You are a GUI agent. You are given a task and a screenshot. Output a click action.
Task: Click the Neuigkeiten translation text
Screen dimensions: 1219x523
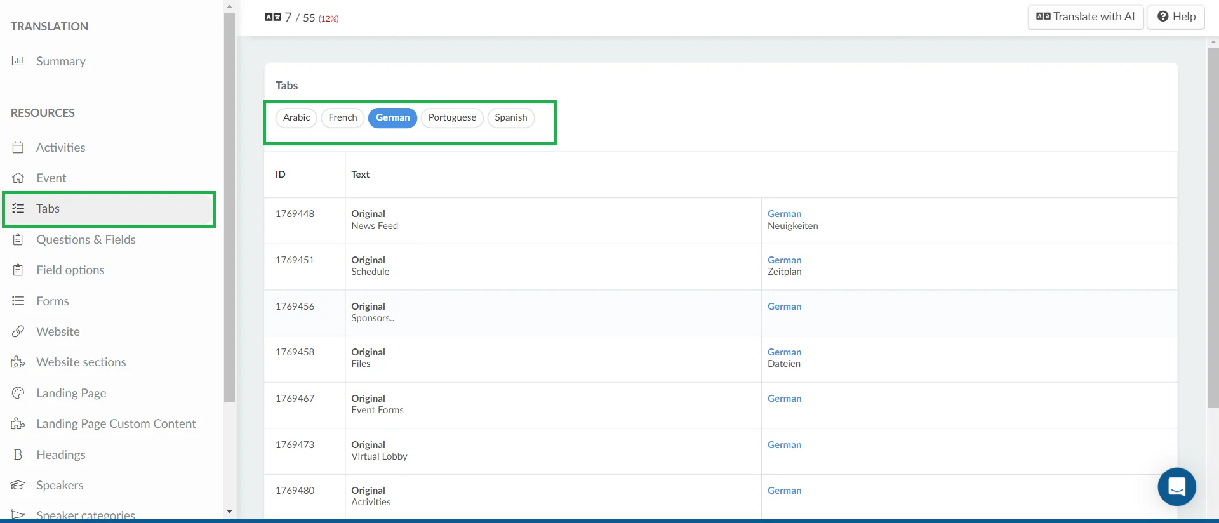792,226
